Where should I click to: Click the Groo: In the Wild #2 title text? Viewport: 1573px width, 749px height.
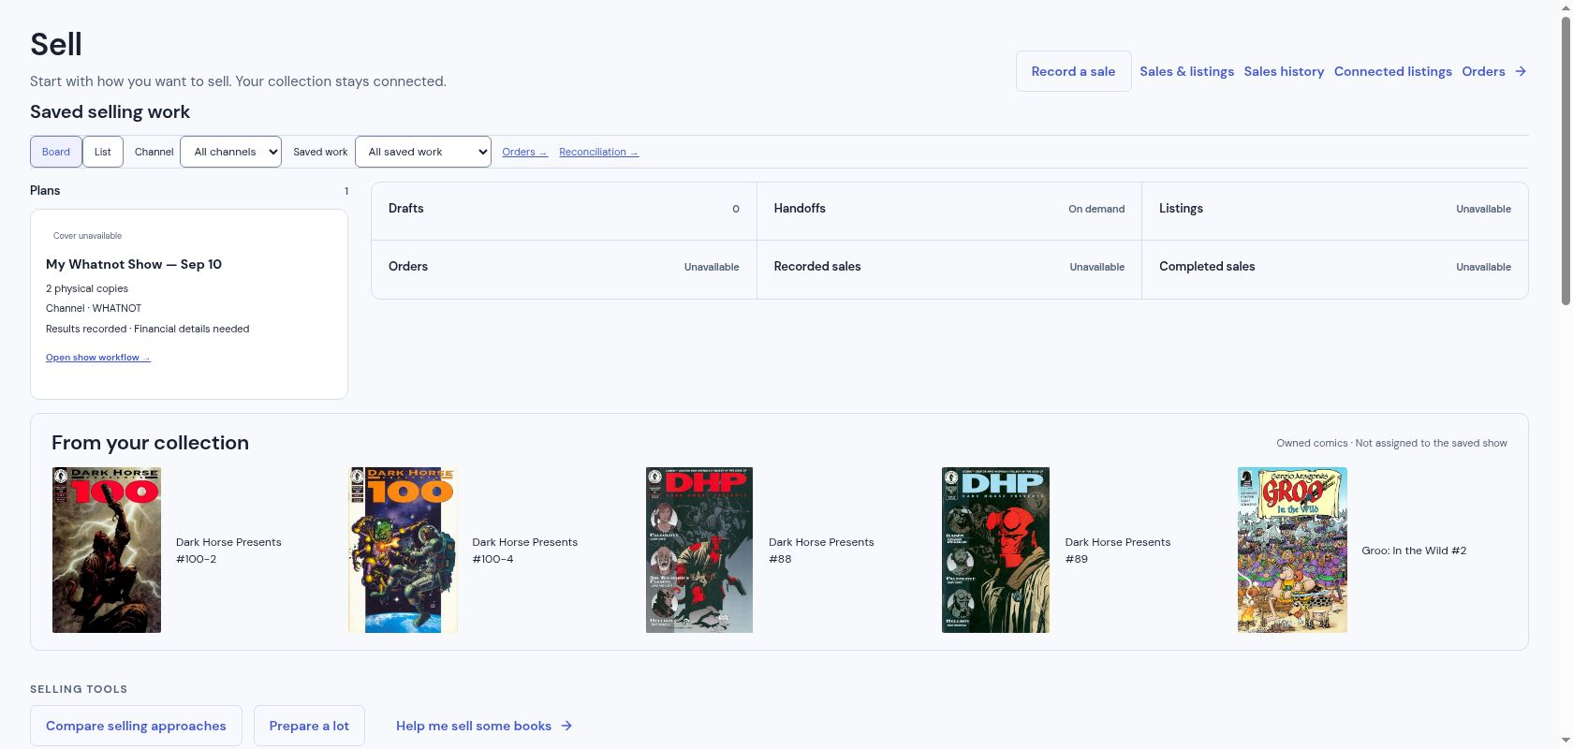(x=1414, y=551)
